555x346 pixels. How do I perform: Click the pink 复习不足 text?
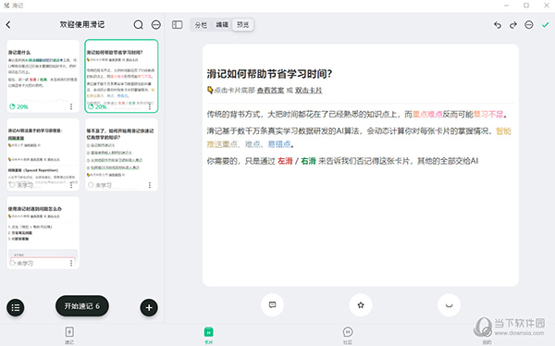pyautogui.click(x=488, y=115)
